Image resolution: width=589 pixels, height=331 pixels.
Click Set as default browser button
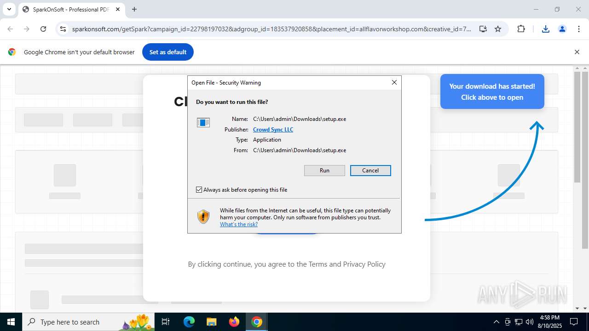point(168,52)
